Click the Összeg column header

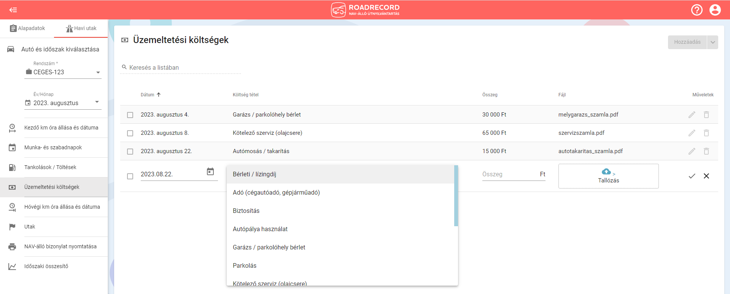490,95
